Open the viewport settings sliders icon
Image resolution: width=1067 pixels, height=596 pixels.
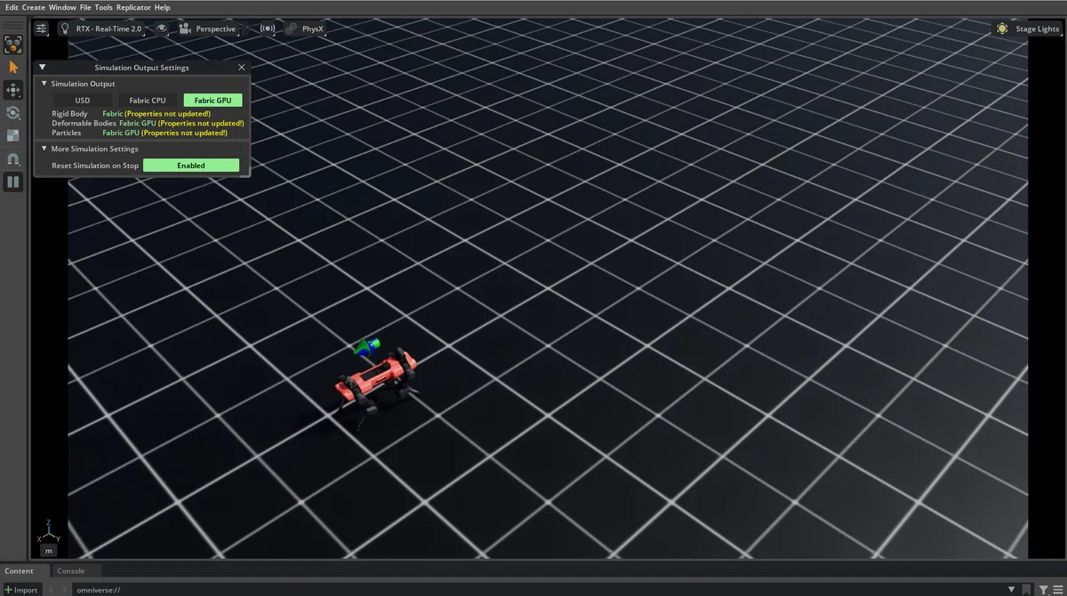tap(42, 28)
